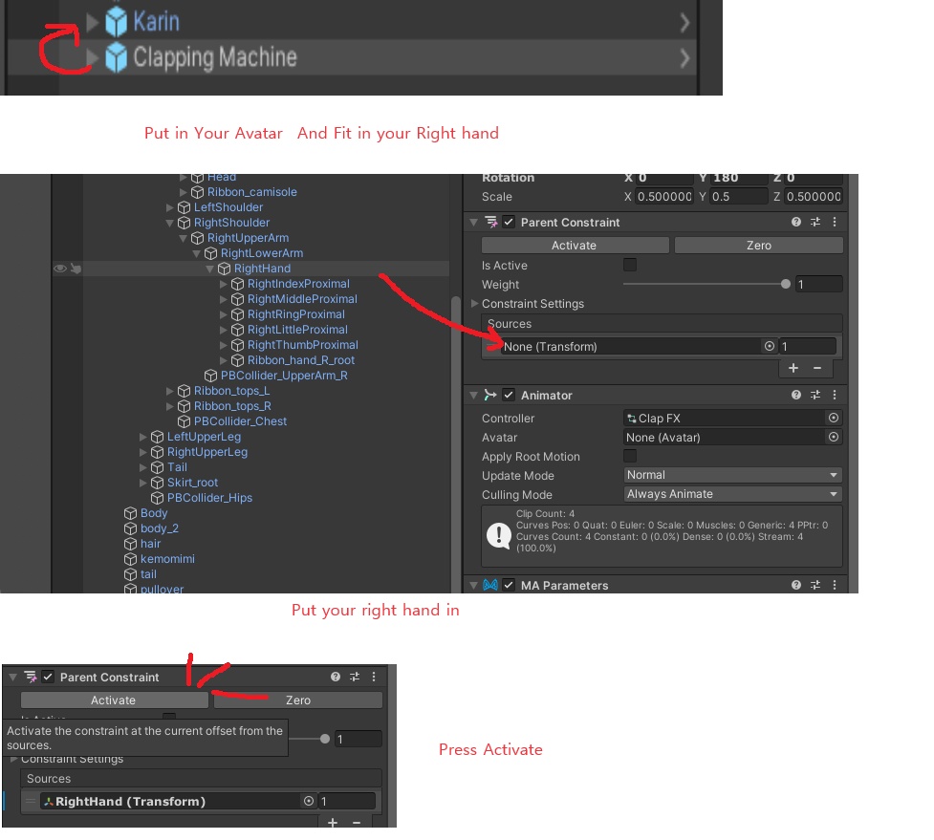934x840 pixels.
Task: Click the PBCollider_Chest cube icon
Action: click(x=185, y=421)
